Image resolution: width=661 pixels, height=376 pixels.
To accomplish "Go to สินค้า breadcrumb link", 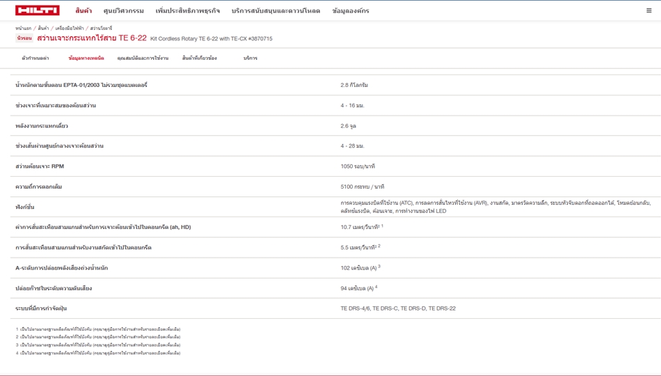I will [x=43, y=29].
